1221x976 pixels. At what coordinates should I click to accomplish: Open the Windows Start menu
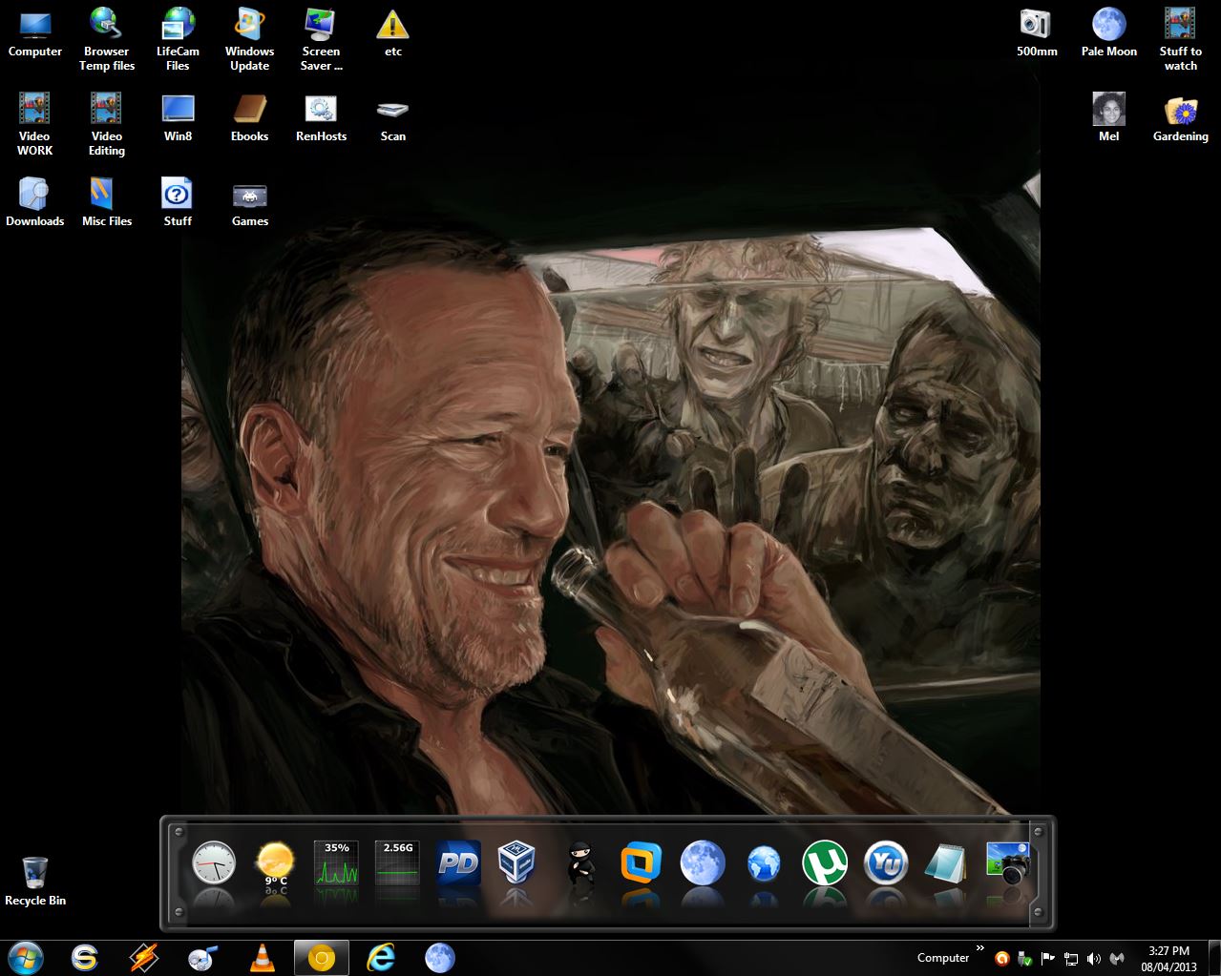(25, 957)
